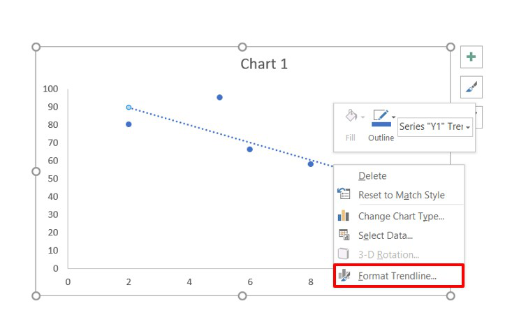Select the dotted trendline on the chart
Image resolution: width=505 pixels, height=329 pixels.
pyautogui.click(x=230, y=137)
